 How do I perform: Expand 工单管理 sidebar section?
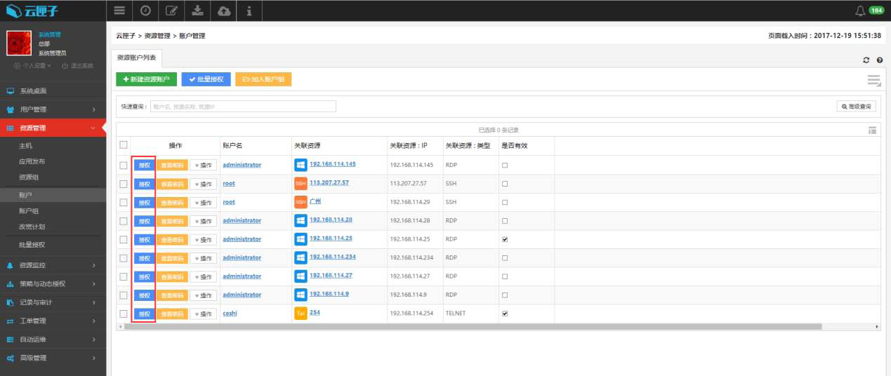tap(53, 321)
